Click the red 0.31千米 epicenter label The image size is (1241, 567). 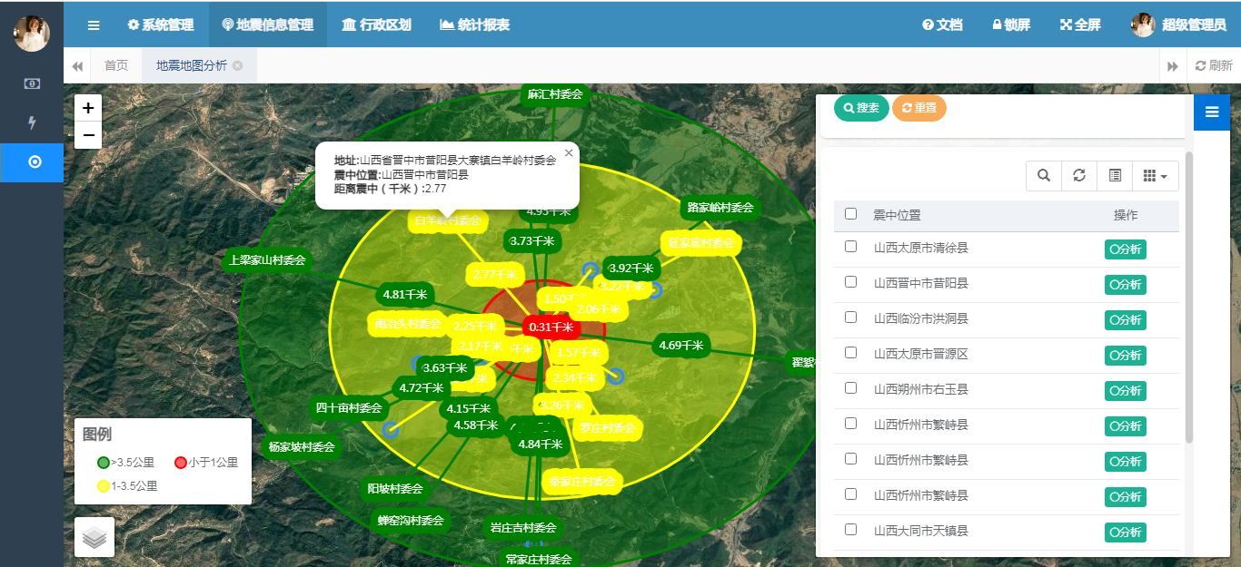pyautogui.click(x=551, y=327)
